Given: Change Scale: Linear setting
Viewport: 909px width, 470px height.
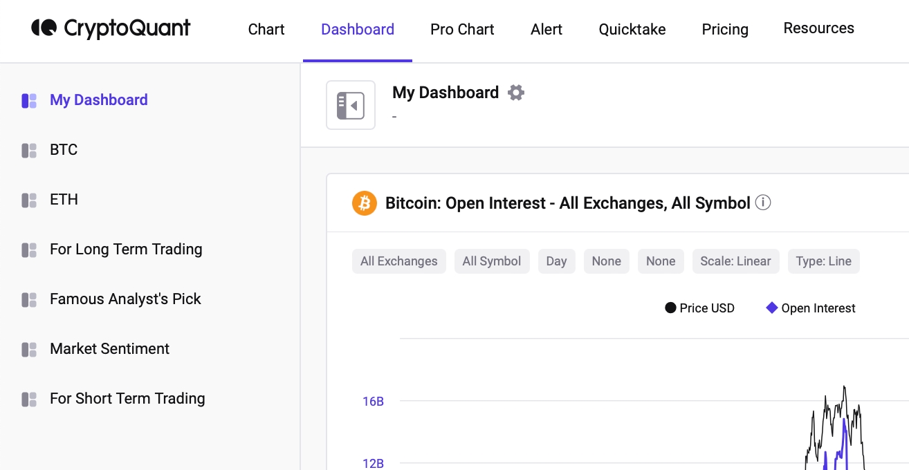Looking at the screenshot, I should (735, 261).
